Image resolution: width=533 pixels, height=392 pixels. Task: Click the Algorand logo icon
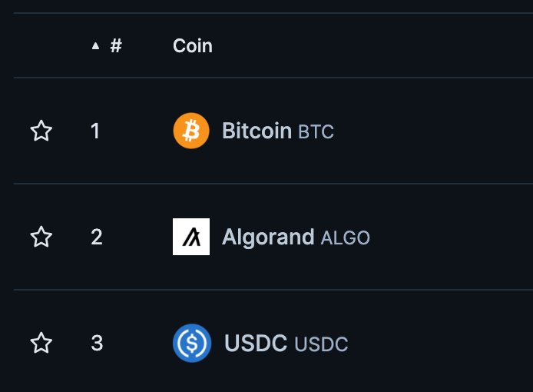pos(191,237)
